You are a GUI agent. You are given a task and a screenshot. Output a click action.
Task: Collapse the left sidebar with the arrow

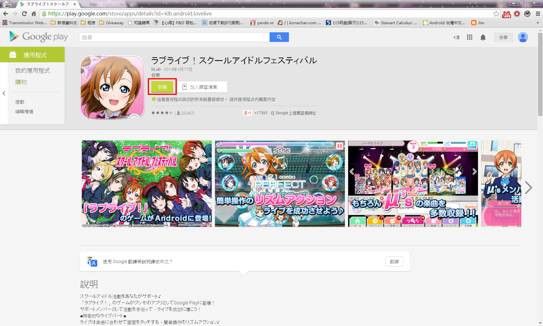pyautogui.click(x=4, y=93)
